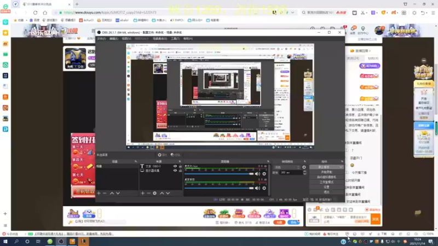Viewport: 438px width, 246px height.
Task: Click the Filters button above the Sources panel
Action: coord(175,155)
